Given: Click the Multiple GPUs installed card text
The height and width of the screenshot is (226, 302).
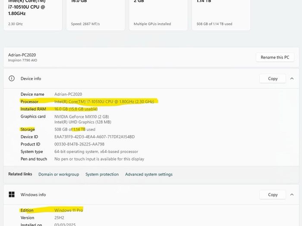Looking at the screenshot, I should [152, 24].
